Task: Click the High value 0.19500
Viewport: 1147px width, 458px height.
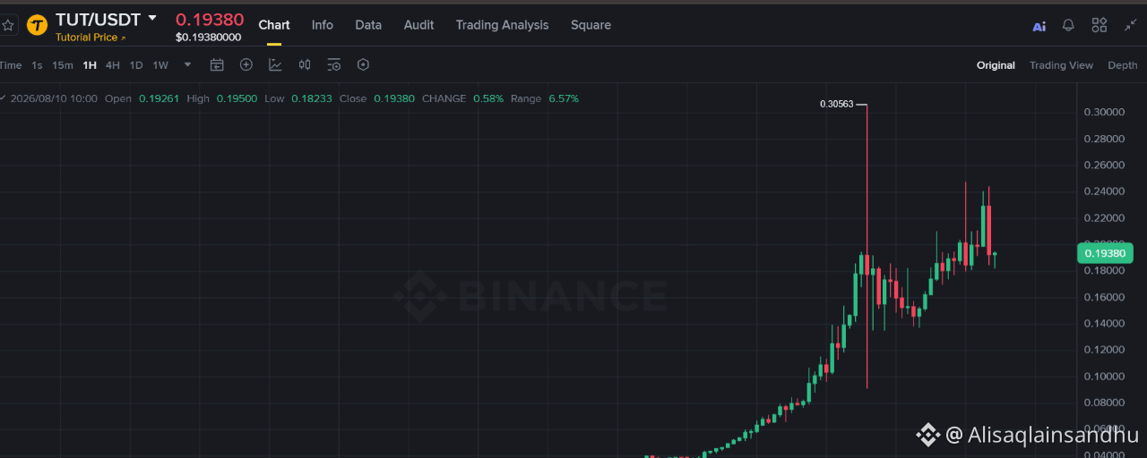Action: [x=237, y=98]
